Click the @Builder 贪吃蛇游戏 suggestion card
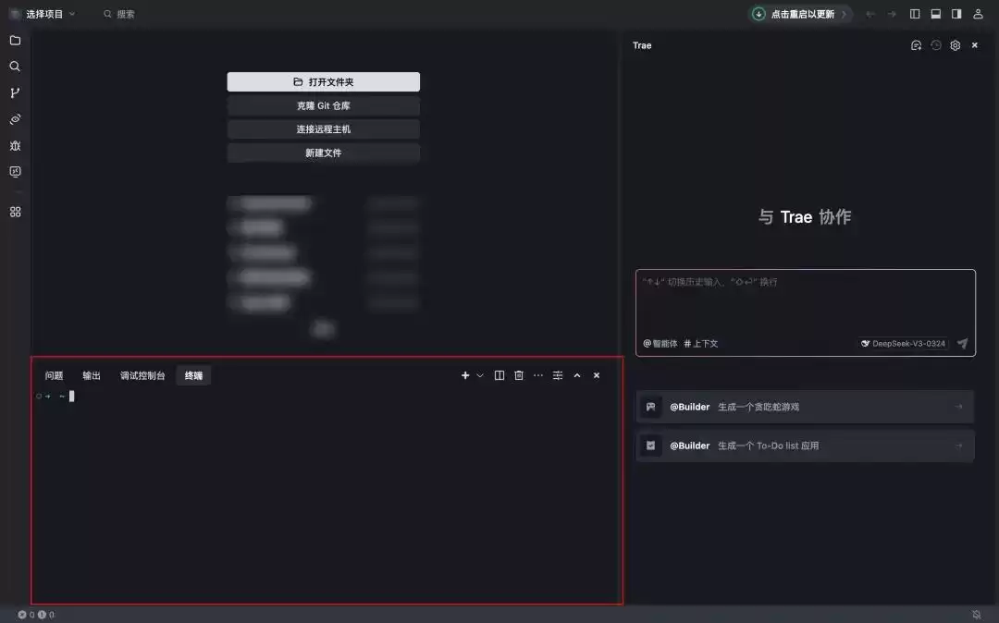Image resolution: width=999 pixels, height=623 pixels. (x=804, y=407)
